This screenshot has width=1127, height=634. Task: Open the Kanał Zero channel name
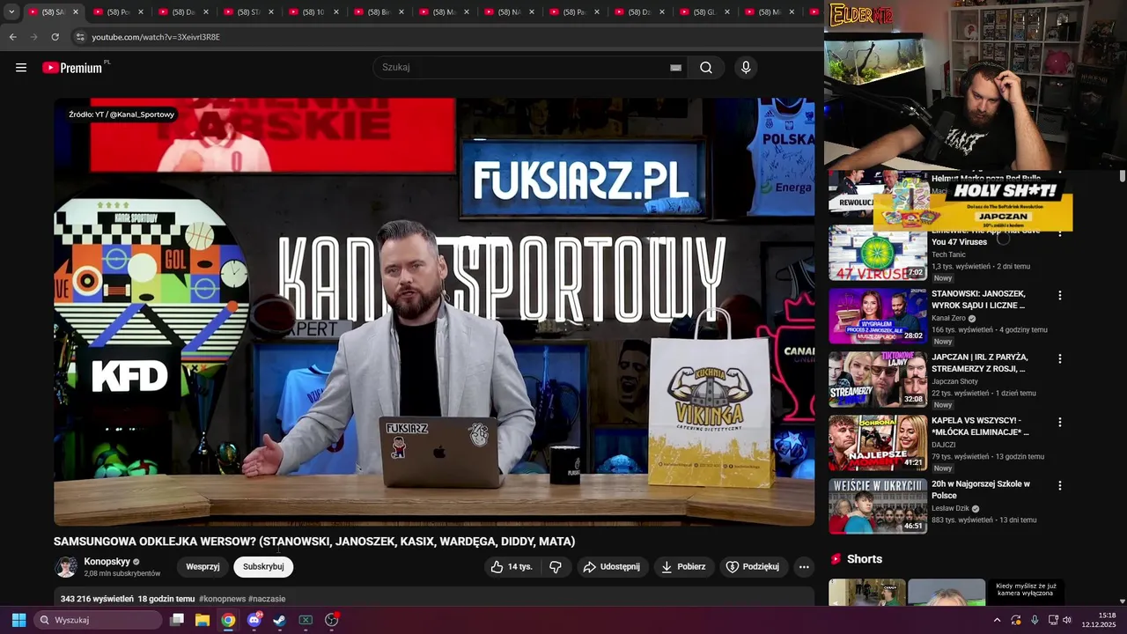(948, 318)
